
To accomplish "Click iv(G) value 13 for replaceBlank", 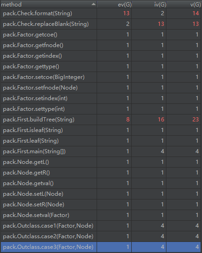I will 161,24.
